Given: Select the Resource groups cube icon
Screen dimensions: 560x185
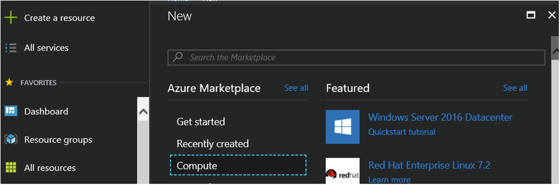Looking at the screenshot, I should point(11,139).
